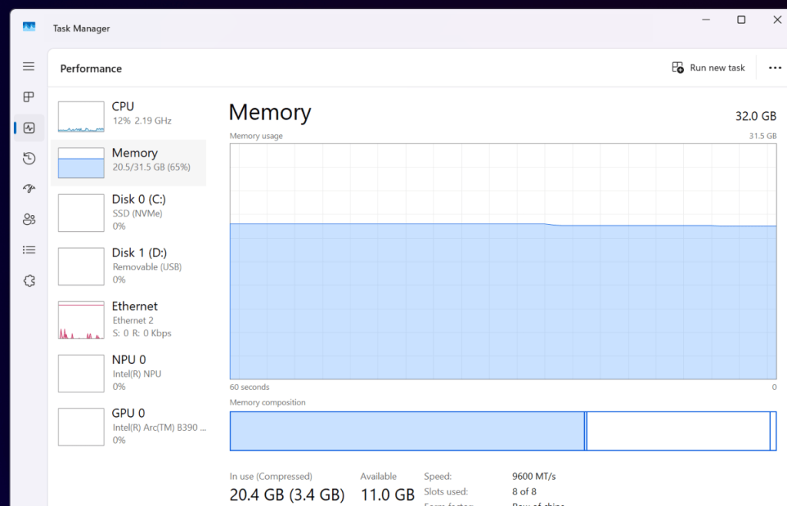Select Disk 0 (C:) in the list

[x=128, y=212]
